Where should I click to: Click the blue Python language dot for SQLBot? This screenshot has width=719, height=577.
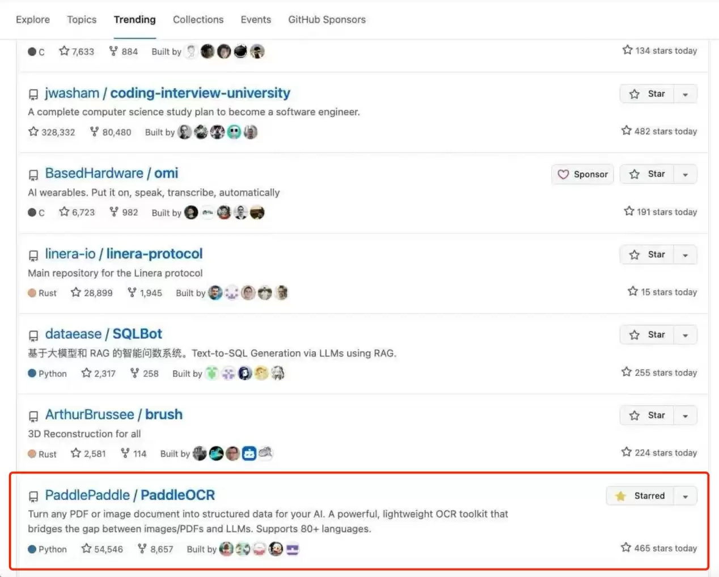[x=32, y=374]
